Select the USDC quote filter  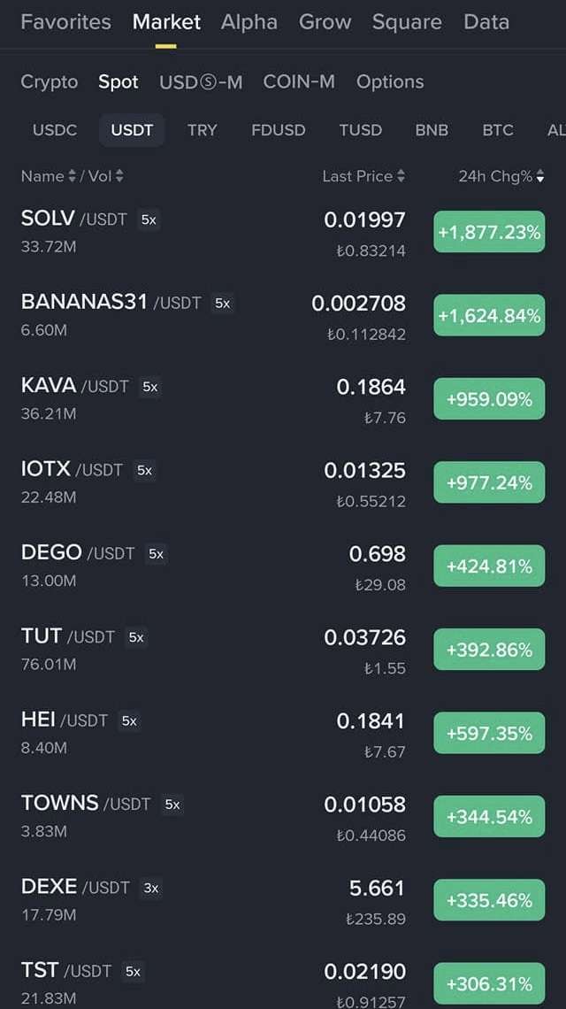pyautogui.click(x=55, y=130)
